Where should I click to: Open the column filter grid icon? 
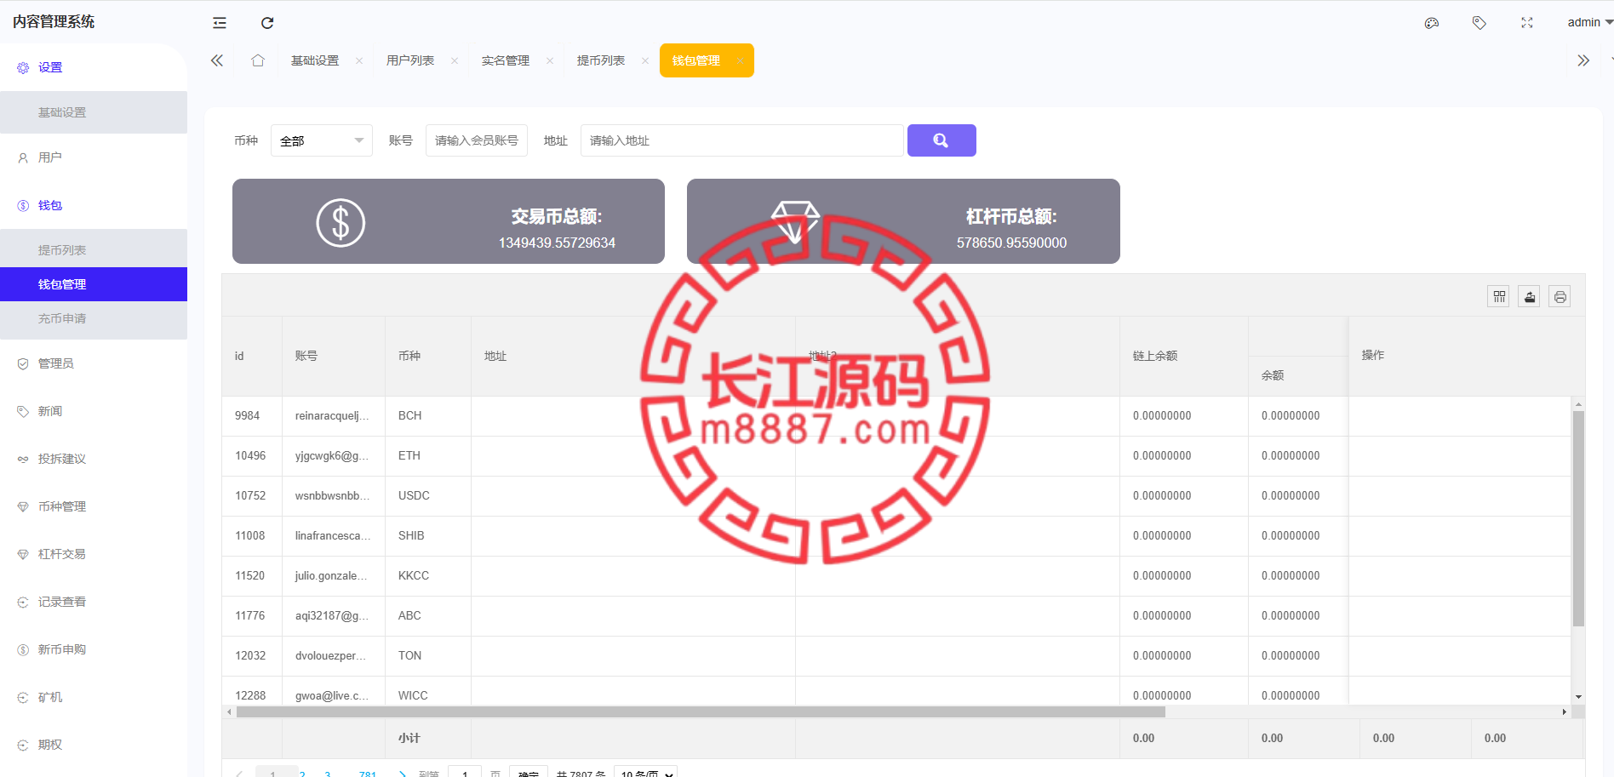click(1499, 296)
